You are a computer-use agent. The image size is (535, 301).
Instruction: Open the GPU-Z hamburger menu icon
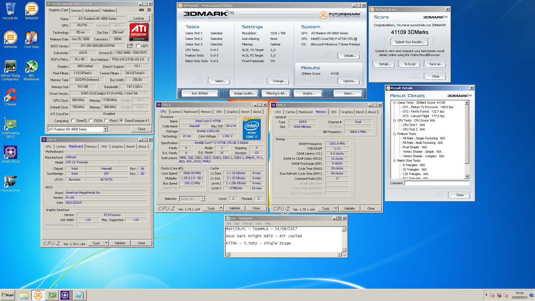pos(149,10)
